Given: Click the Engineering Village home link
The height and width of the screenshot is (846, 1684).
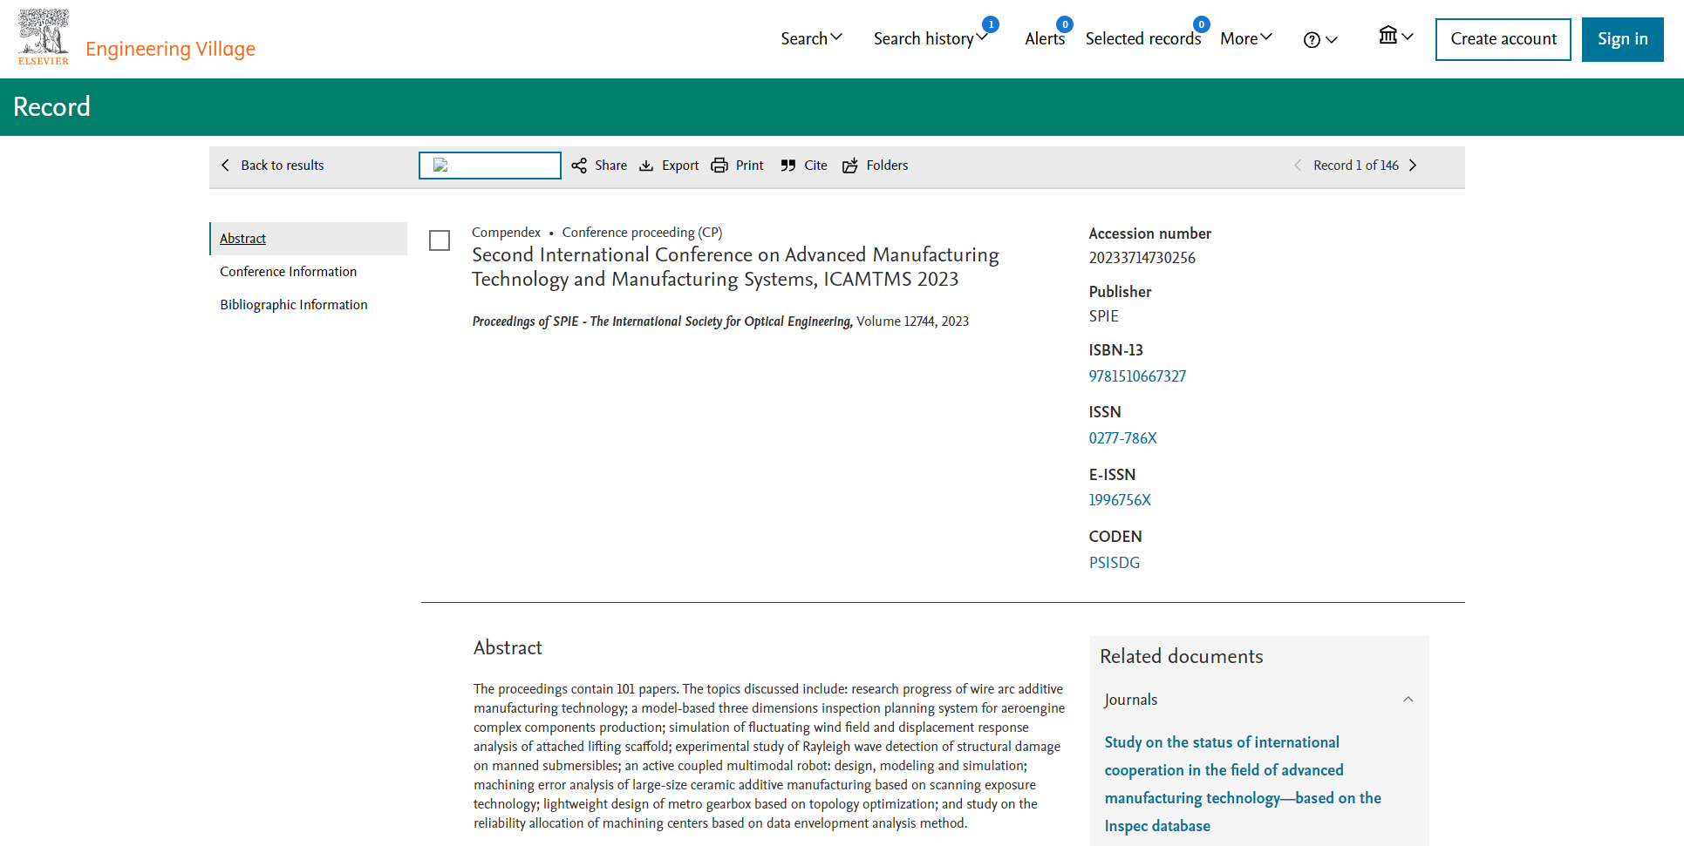Looking at the screenshot, I should pyautogui.click(x=170, y=49).
